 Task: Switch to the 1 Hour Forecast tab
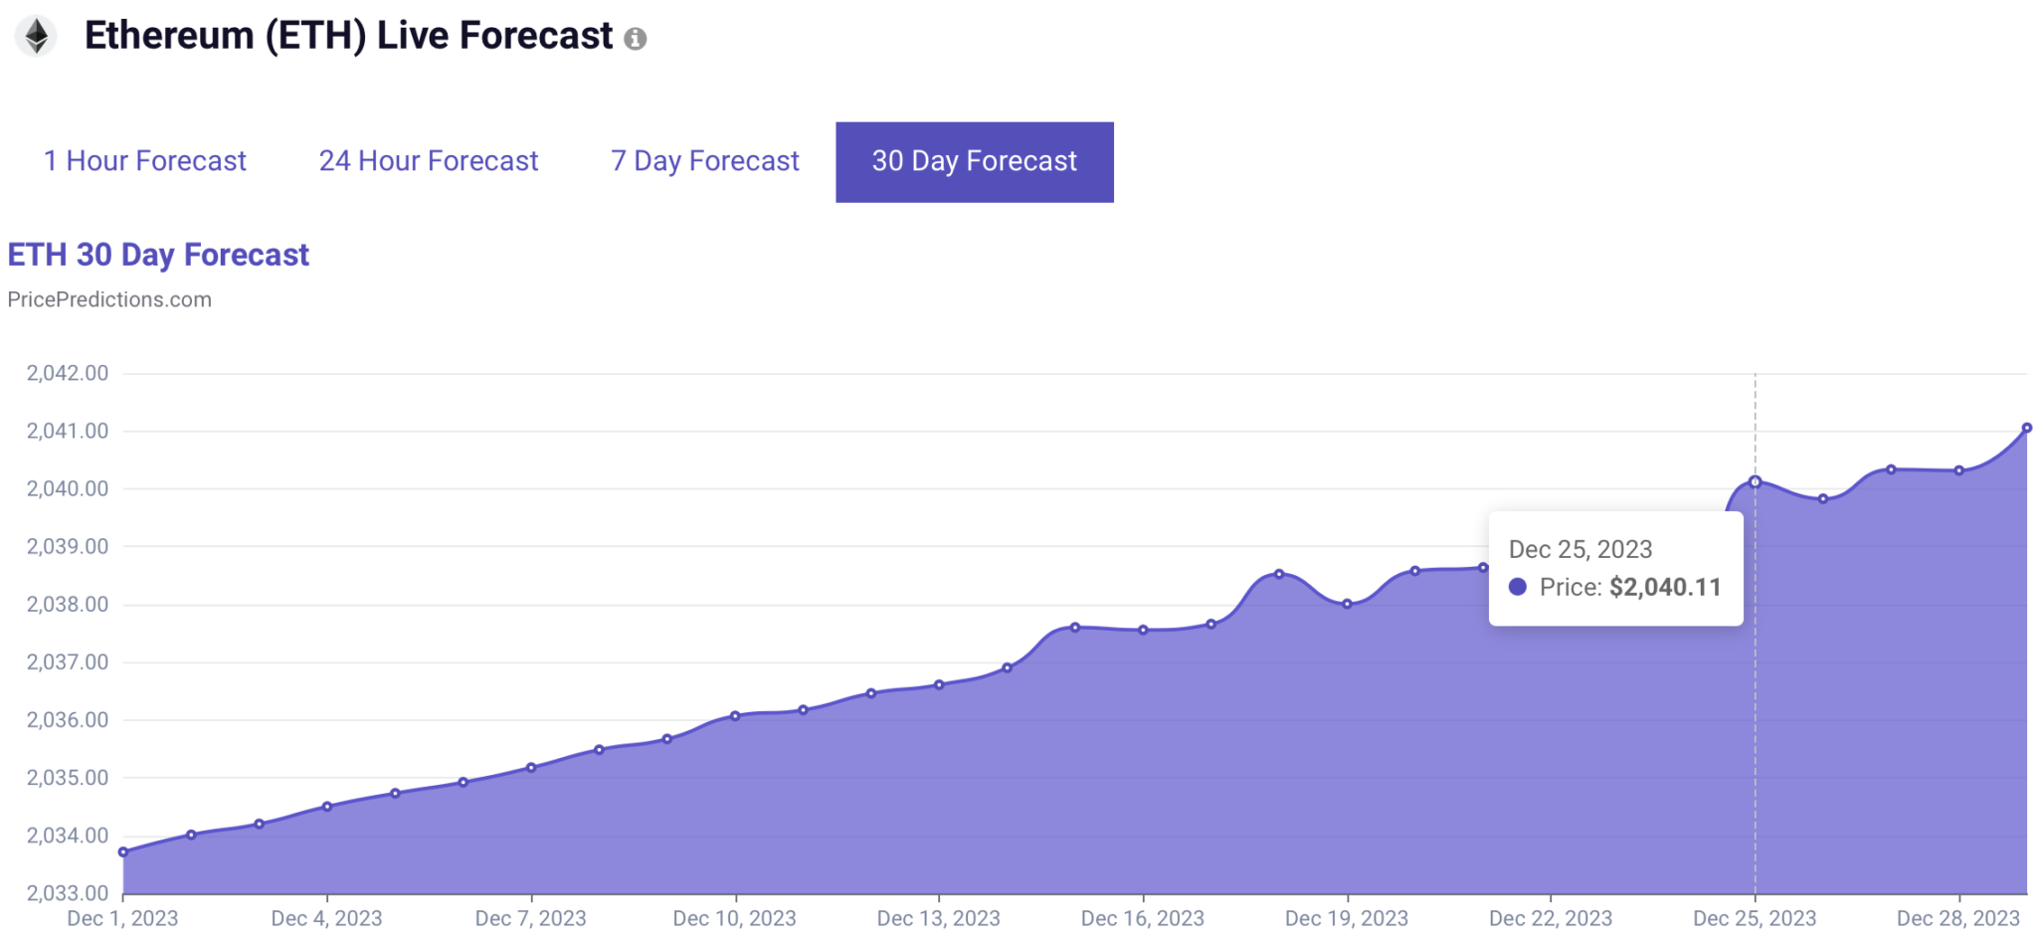145,160
